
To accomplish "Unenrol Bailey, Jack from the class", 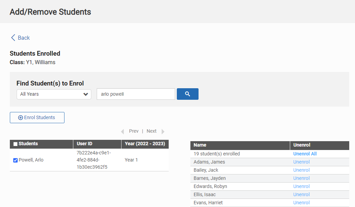I will 301,170.
